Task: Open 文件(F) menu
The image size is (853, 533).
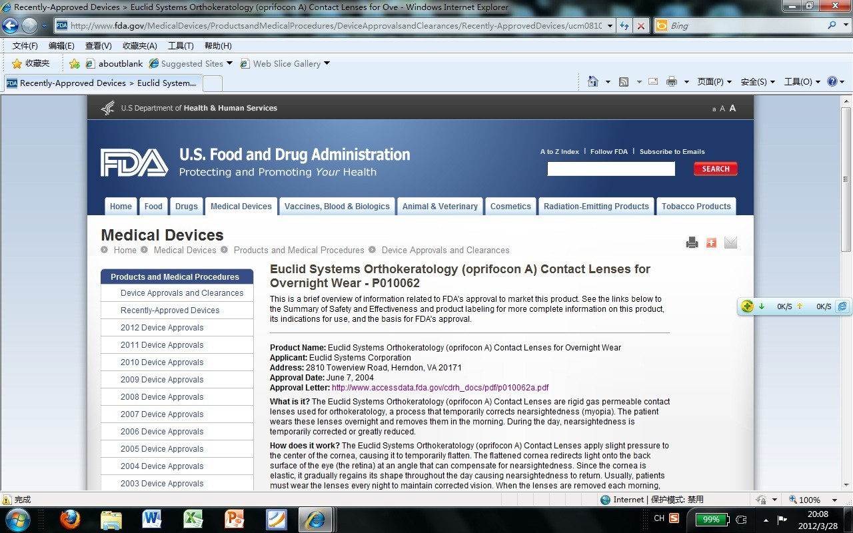Action: click(x=25, y=46)
